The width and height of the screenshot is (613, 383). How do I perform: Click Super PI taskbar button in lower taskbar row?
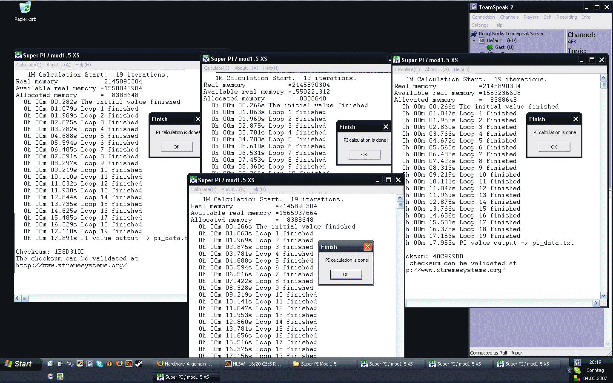186,377
